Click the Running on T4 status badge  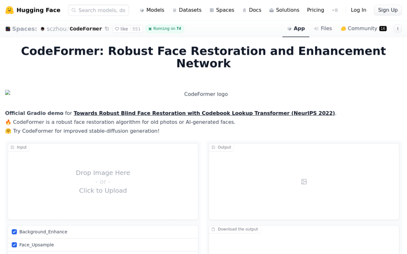(165, 29)
